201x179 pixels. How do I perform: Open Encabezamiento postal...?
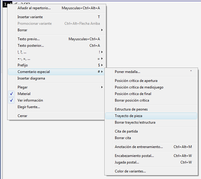point(151,156)
